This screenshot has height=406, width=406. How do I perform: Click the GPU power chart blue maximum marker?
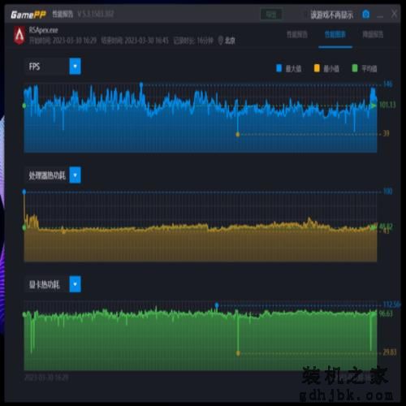[217, 305]
